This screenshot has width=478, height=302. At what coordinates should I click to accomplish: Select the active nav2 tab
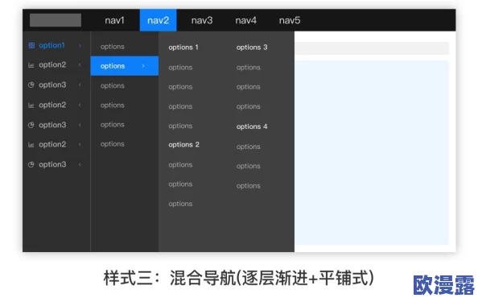click(158, 20)
